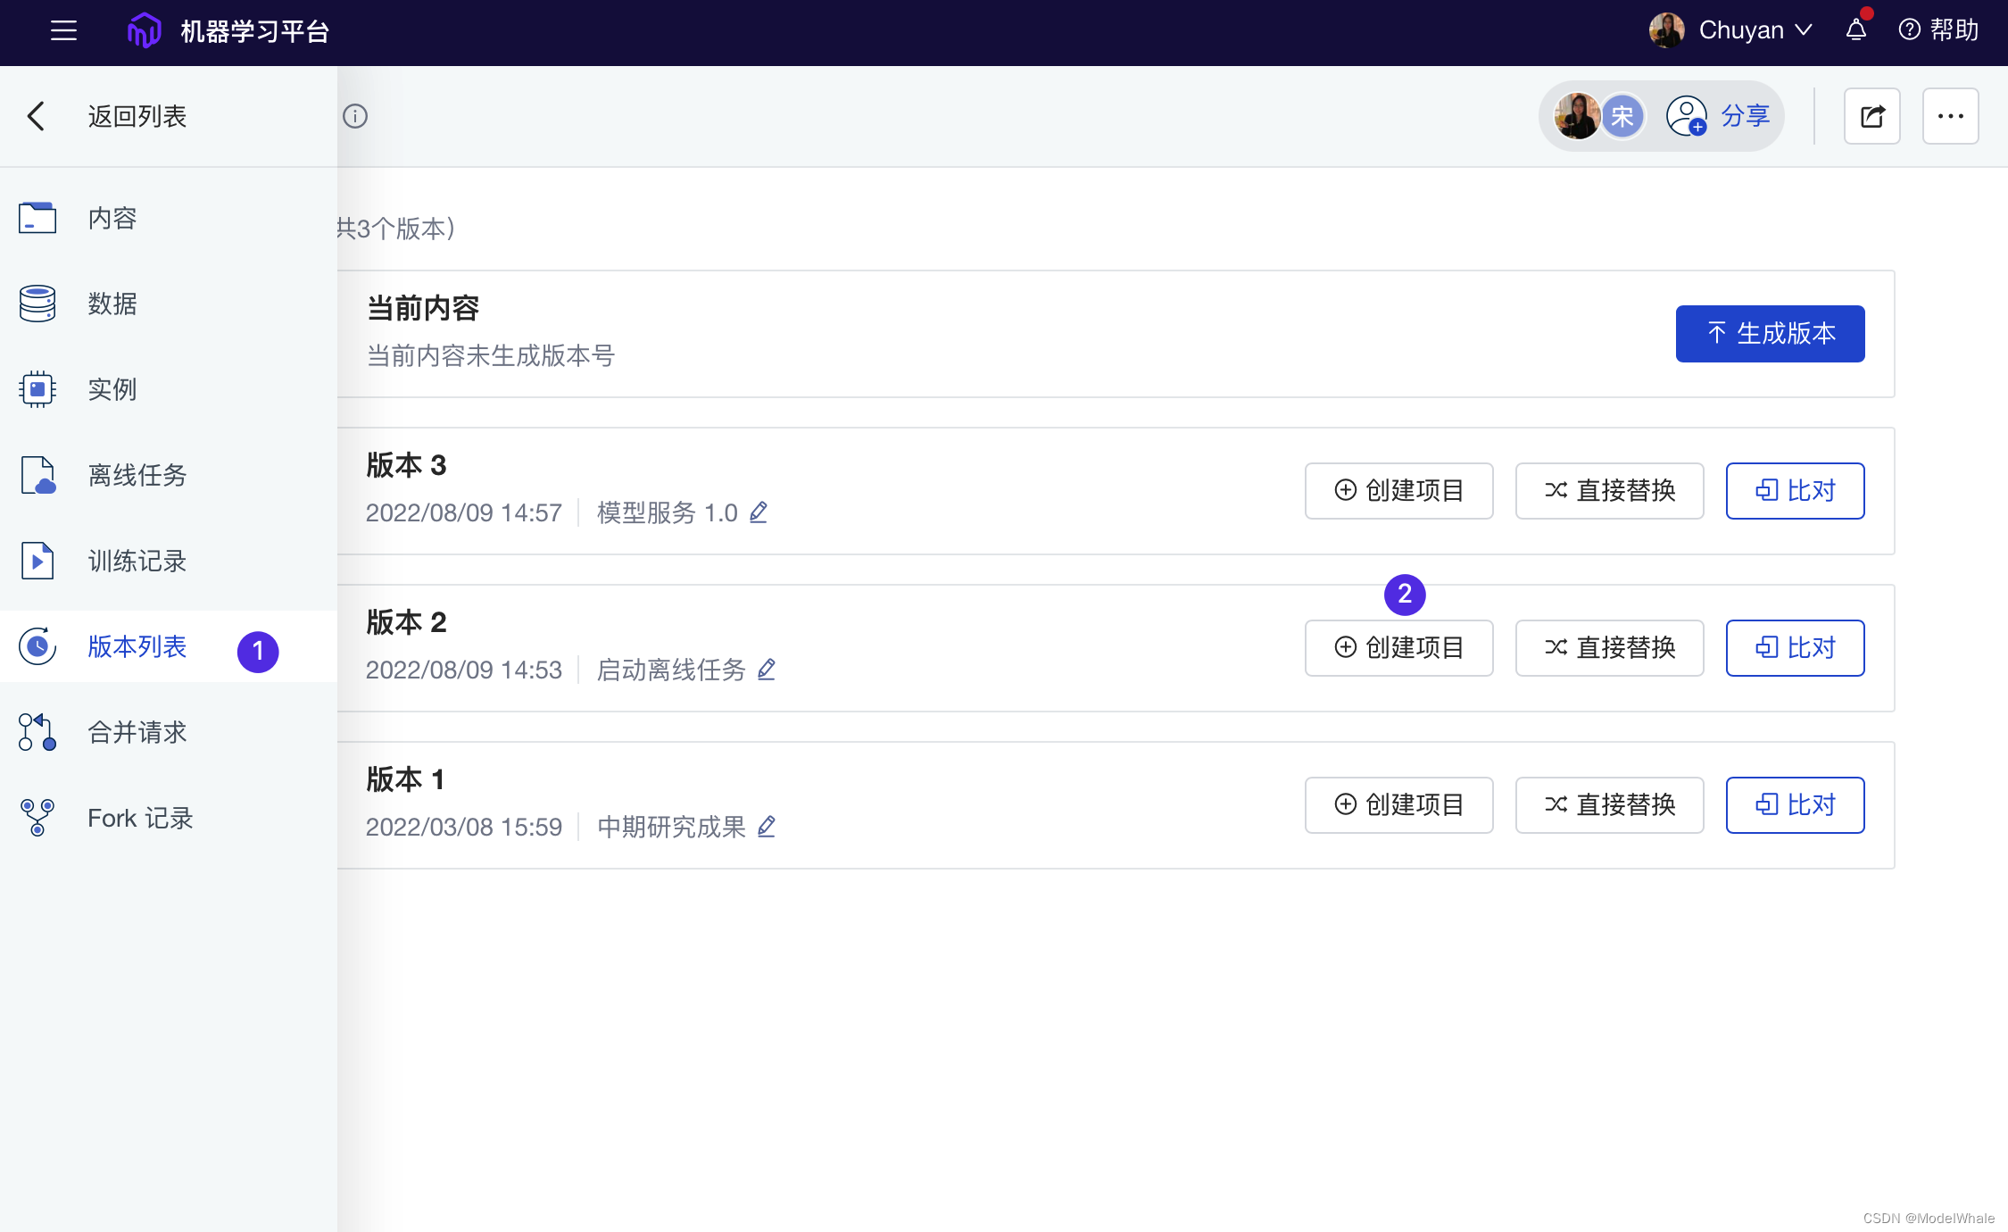Open 离线任务 in sidebar

[x=137, y=475]
